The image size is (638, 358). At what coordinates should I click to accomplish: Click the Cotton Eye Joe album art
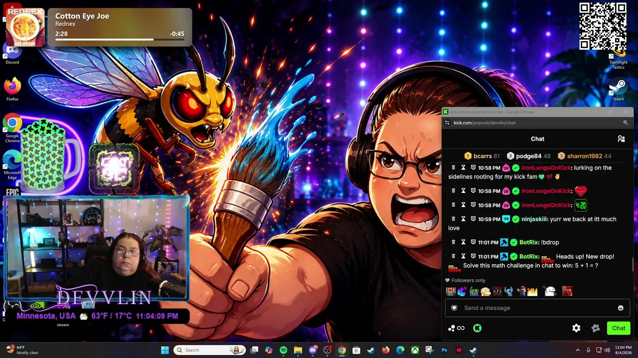click(25, 27)
